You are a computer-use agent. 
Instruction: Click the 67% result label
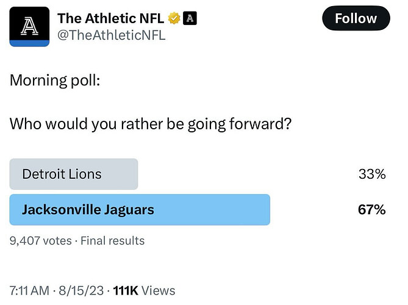[372, 209]
